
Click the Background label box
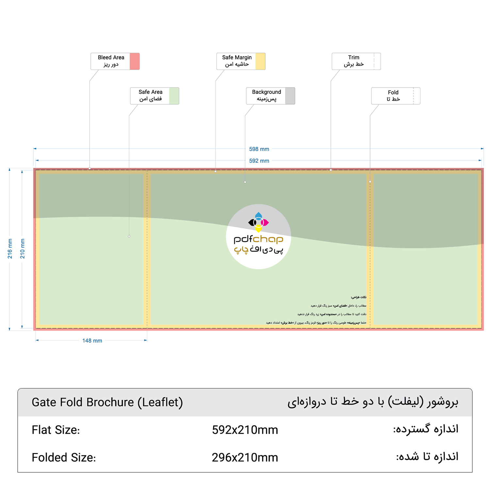(x=270, y=96)
